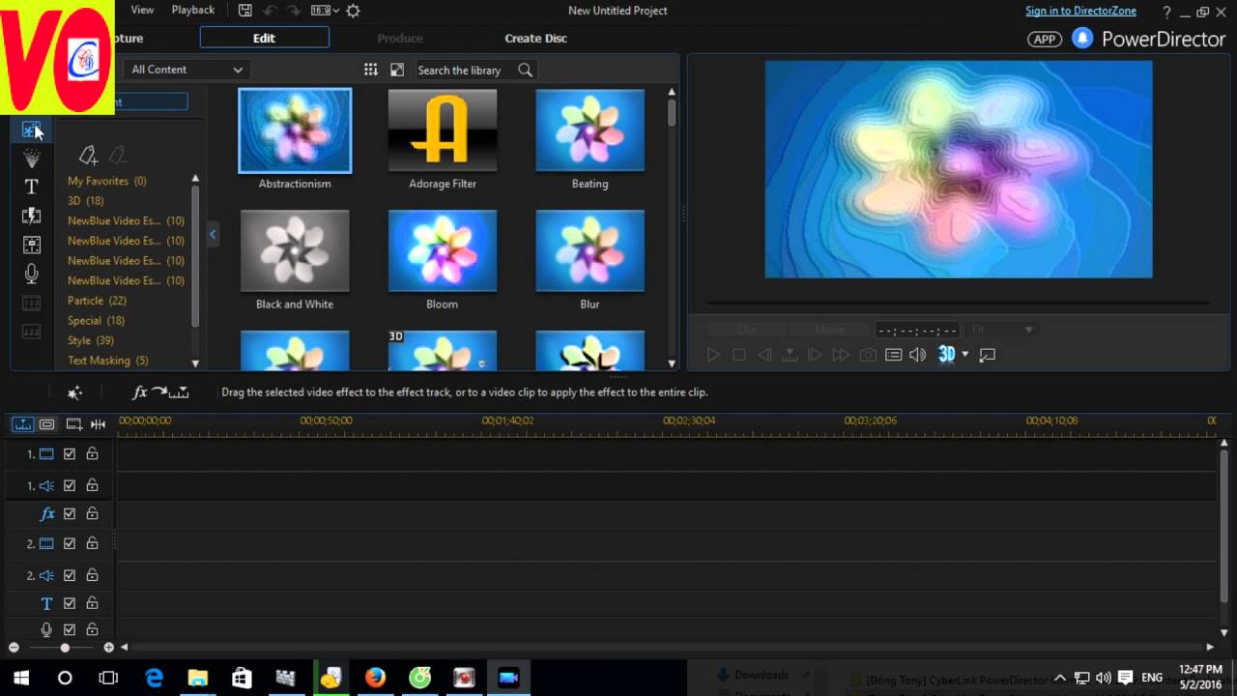Click the library grid view icon
The width and height of the screenshot is (1237, 696).
[x=370, y=70]
